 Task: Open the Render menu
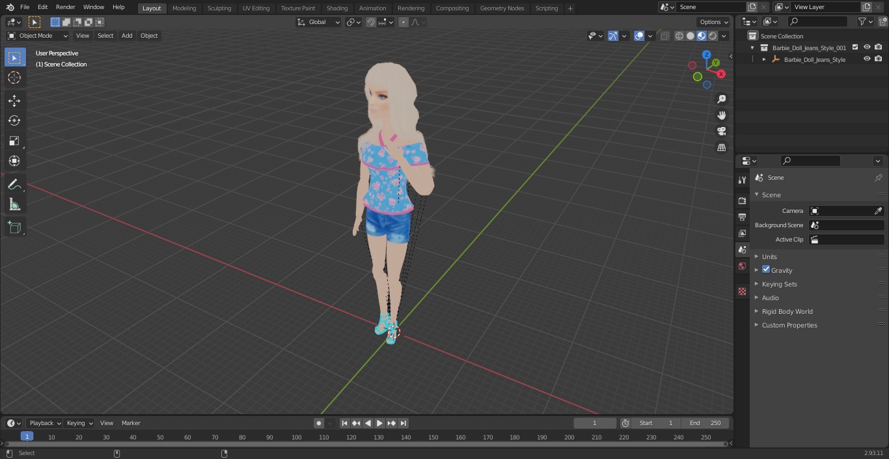(x=65, y=7)
